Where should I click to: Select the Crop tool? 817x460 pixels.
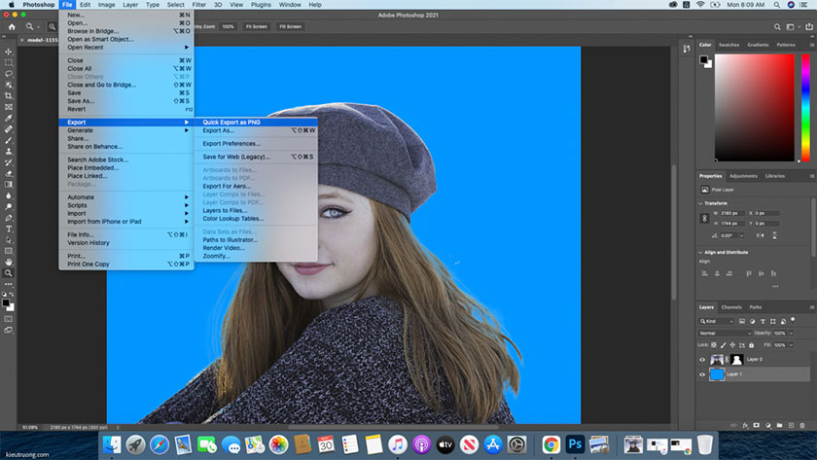[x=9, y=96]
